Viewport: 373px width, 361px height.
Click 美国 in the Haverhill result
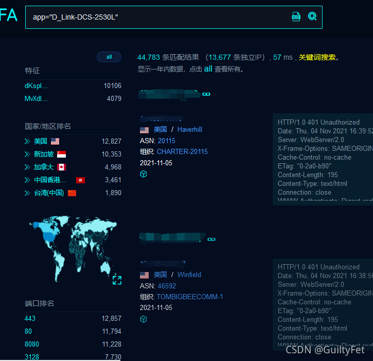coord(160,130)
